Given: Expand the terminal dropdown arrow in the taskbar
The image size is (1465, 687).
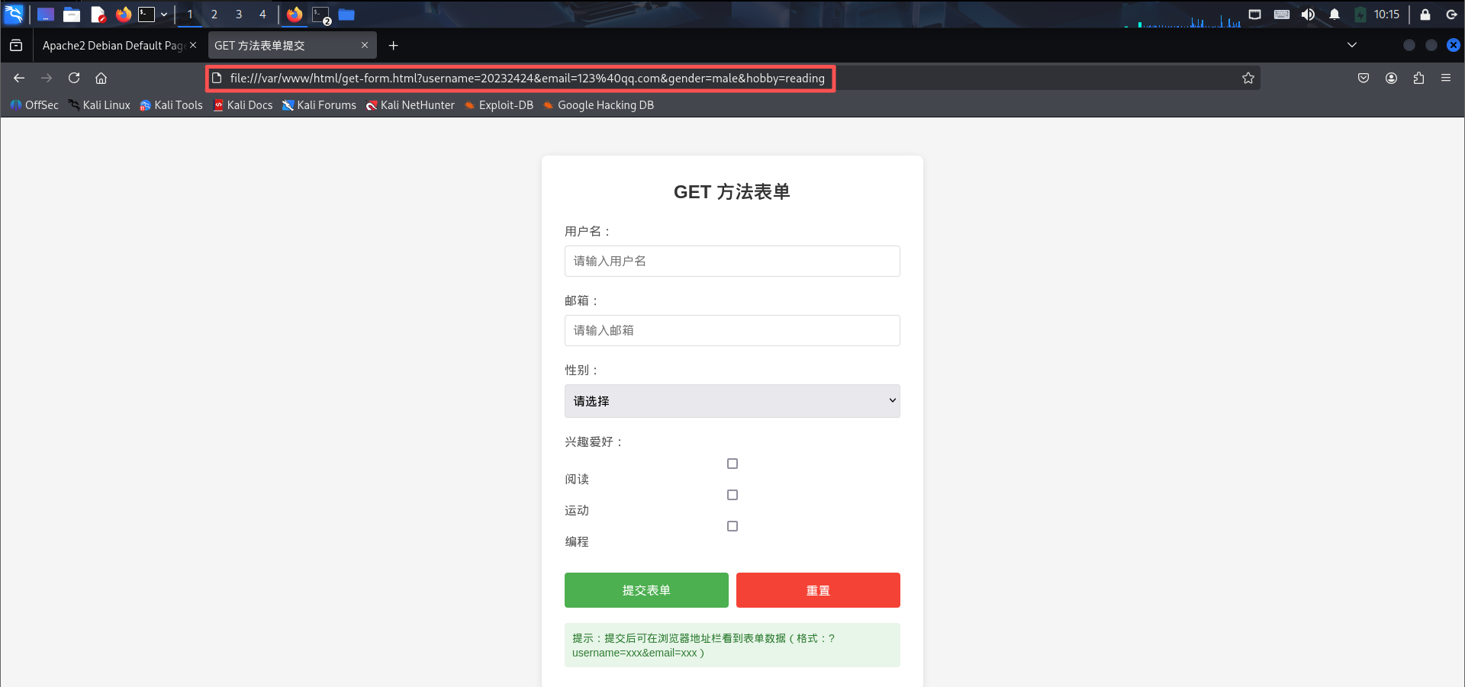Looking at the screenshot, I should (x=163, y=14).
